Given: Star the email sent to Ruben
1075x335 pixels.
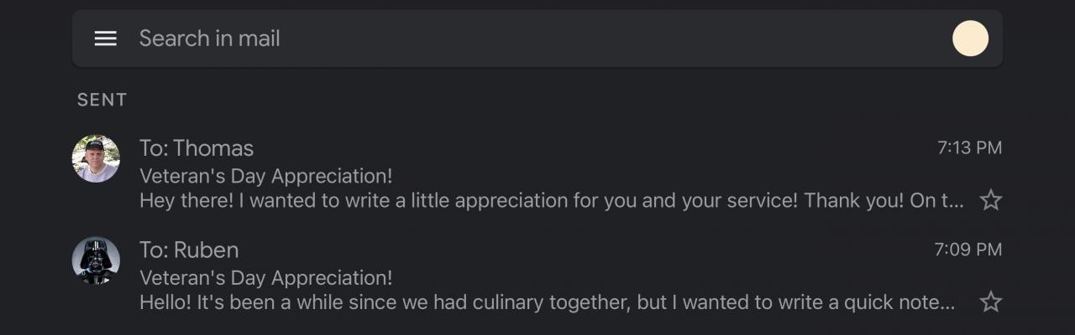Looking at the screenshot, I should (991, 301).
